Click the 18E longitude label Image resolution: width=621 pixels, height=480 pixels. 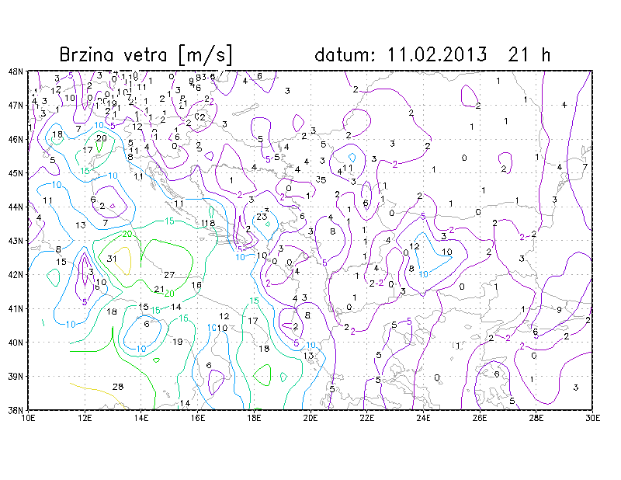pos(255,418)
